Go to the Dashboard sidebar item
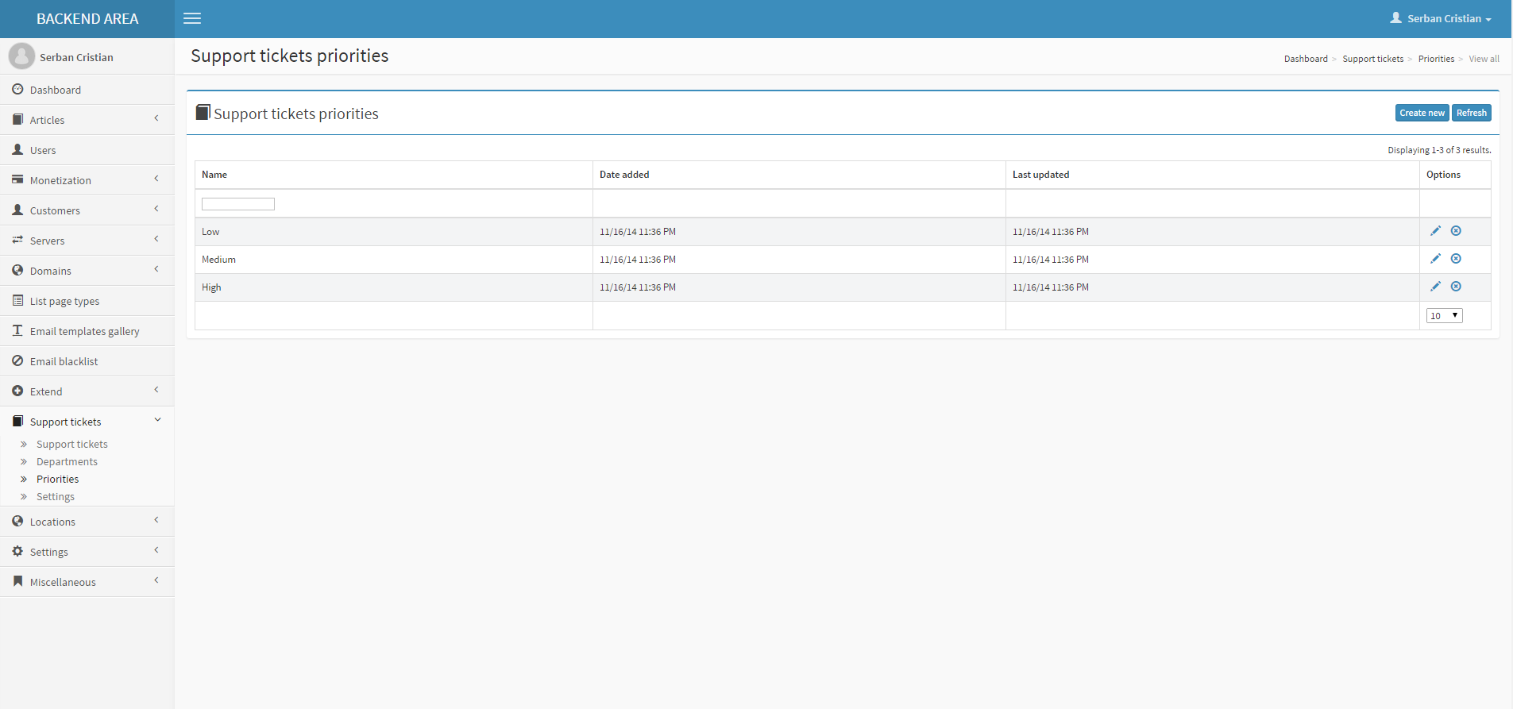 (x=56, y=90)
